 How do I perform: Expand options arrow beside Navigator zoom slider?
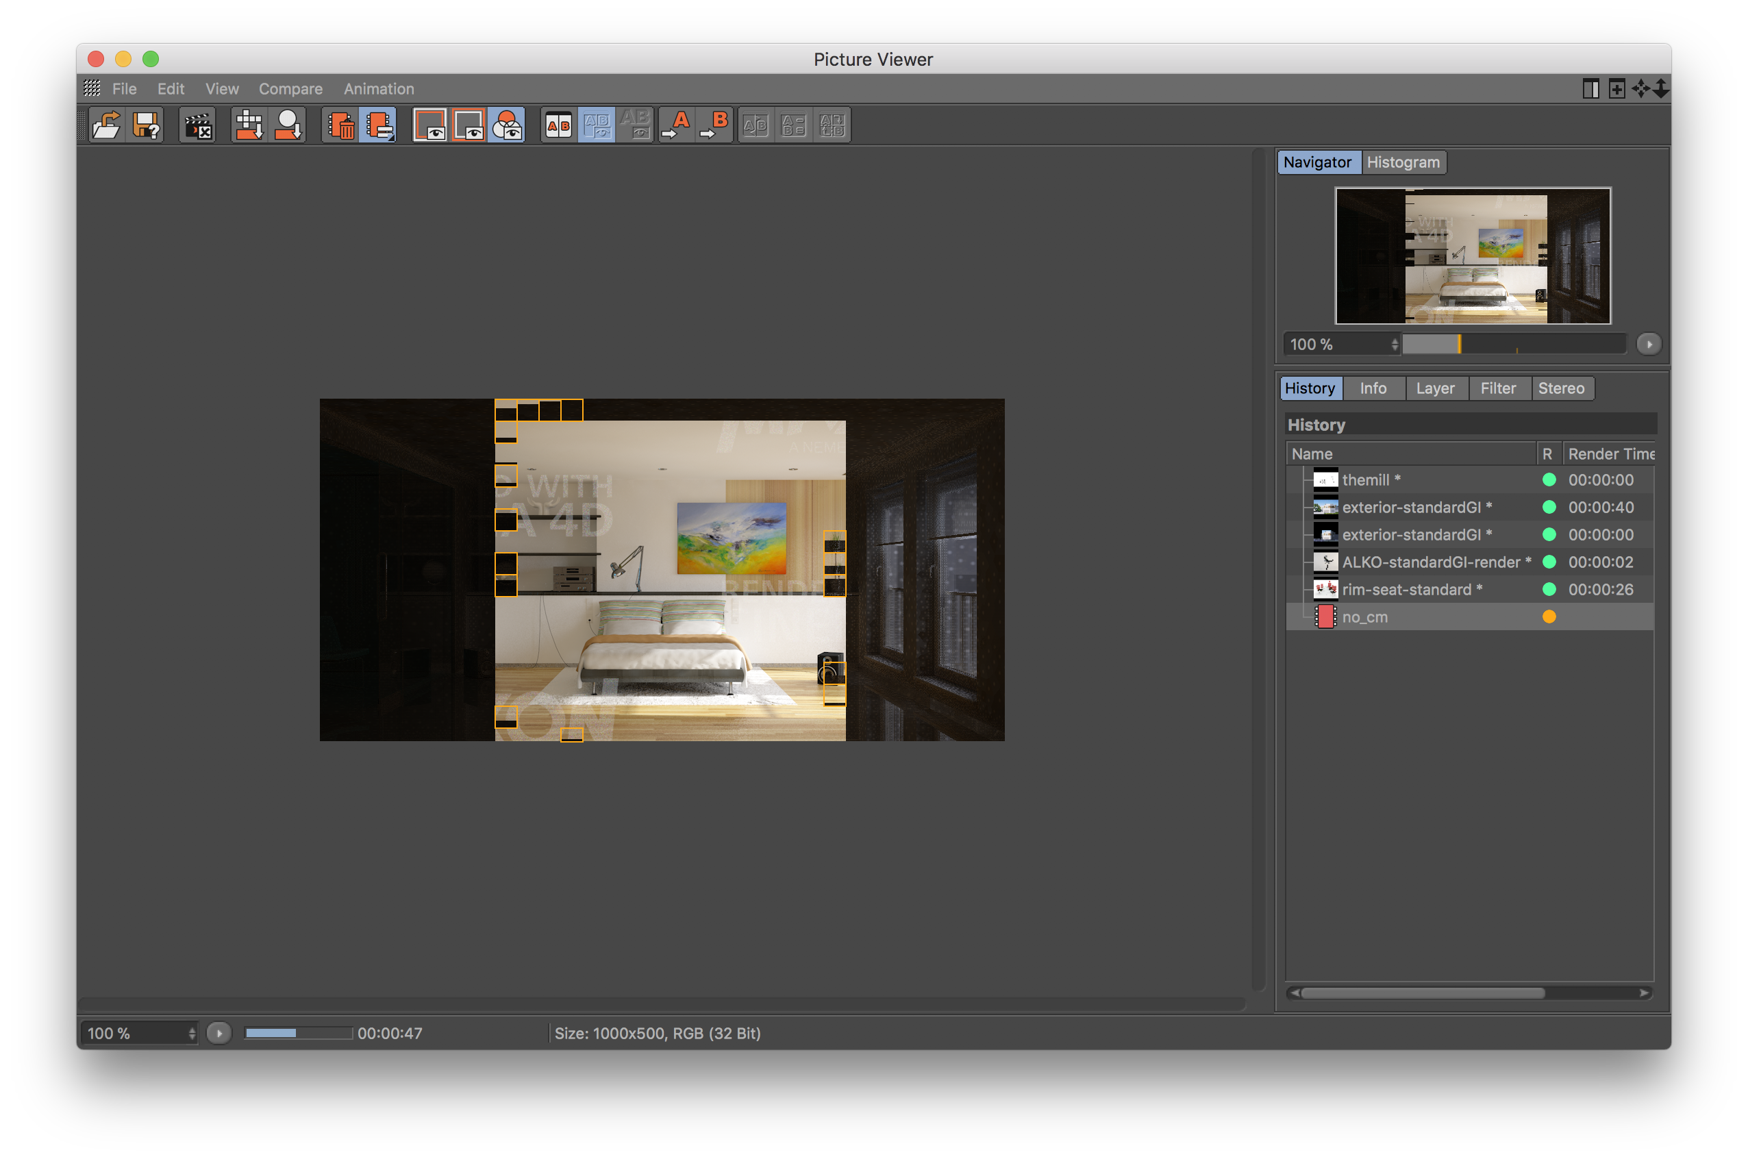click(1648, 345)
